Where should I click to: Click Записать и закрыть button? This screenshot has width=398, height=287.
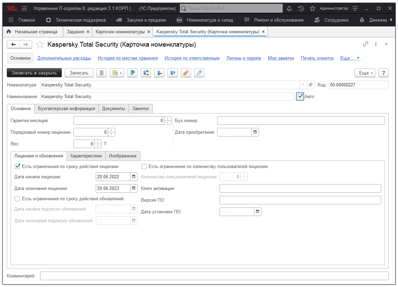point(34,73)
